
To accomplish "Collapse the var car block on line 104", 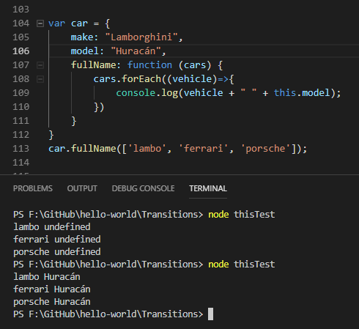I will pos(40,23).
